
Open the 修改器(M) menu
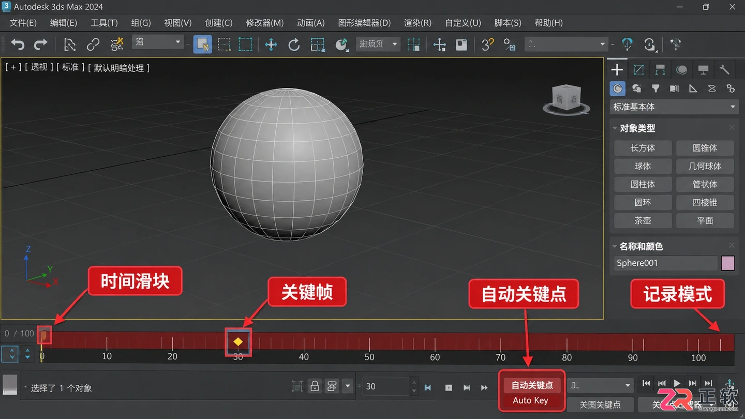pyautogui.click(x=265, y=23)
